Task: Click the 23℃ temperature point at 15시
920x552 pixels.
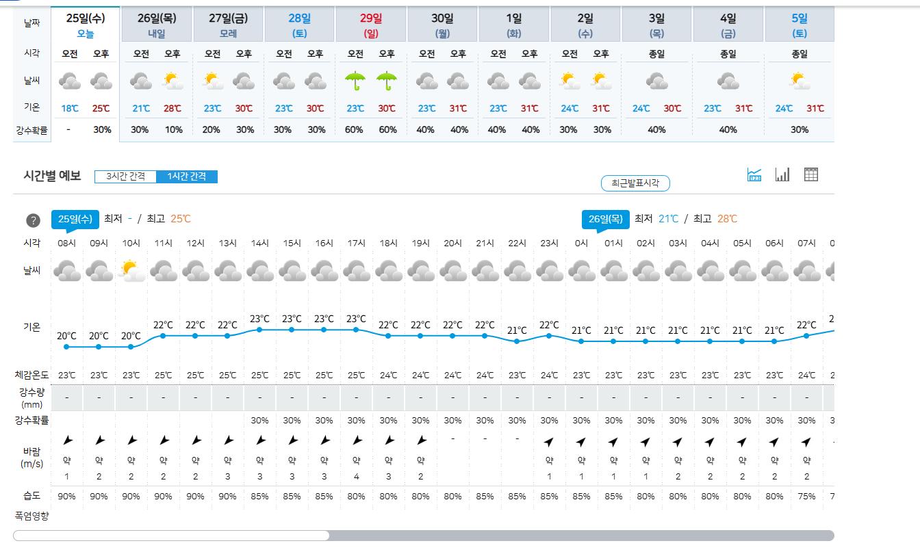Action: (x=292, y=330)
